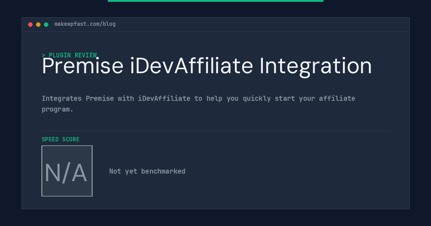Click the makewpfast.com/blog address text

click(x=85, y=24)
